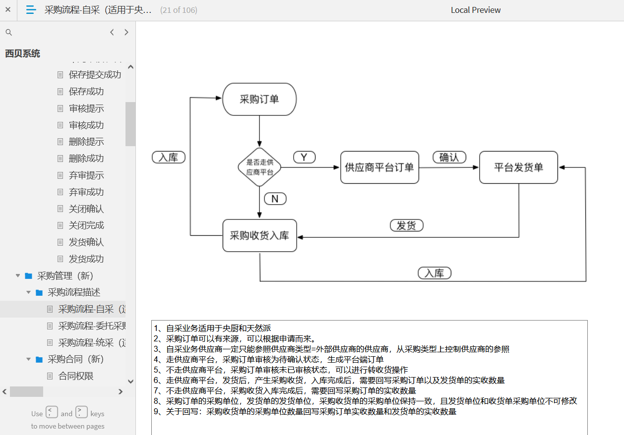Go to previous page with left chevron

click(x=112, y=32)
